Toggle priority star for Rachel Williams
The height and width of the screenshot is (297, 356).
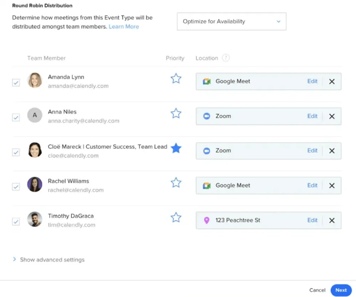click(176, 183)
